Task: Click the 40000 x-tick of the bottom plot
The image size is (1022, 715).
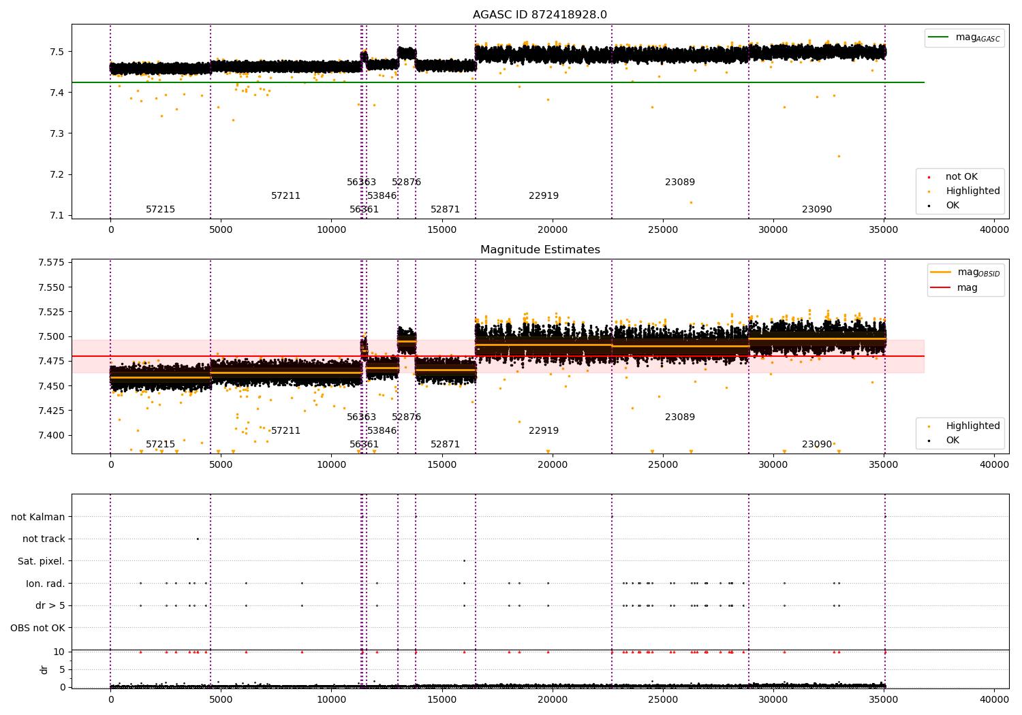Action: (x=994, y=699)
